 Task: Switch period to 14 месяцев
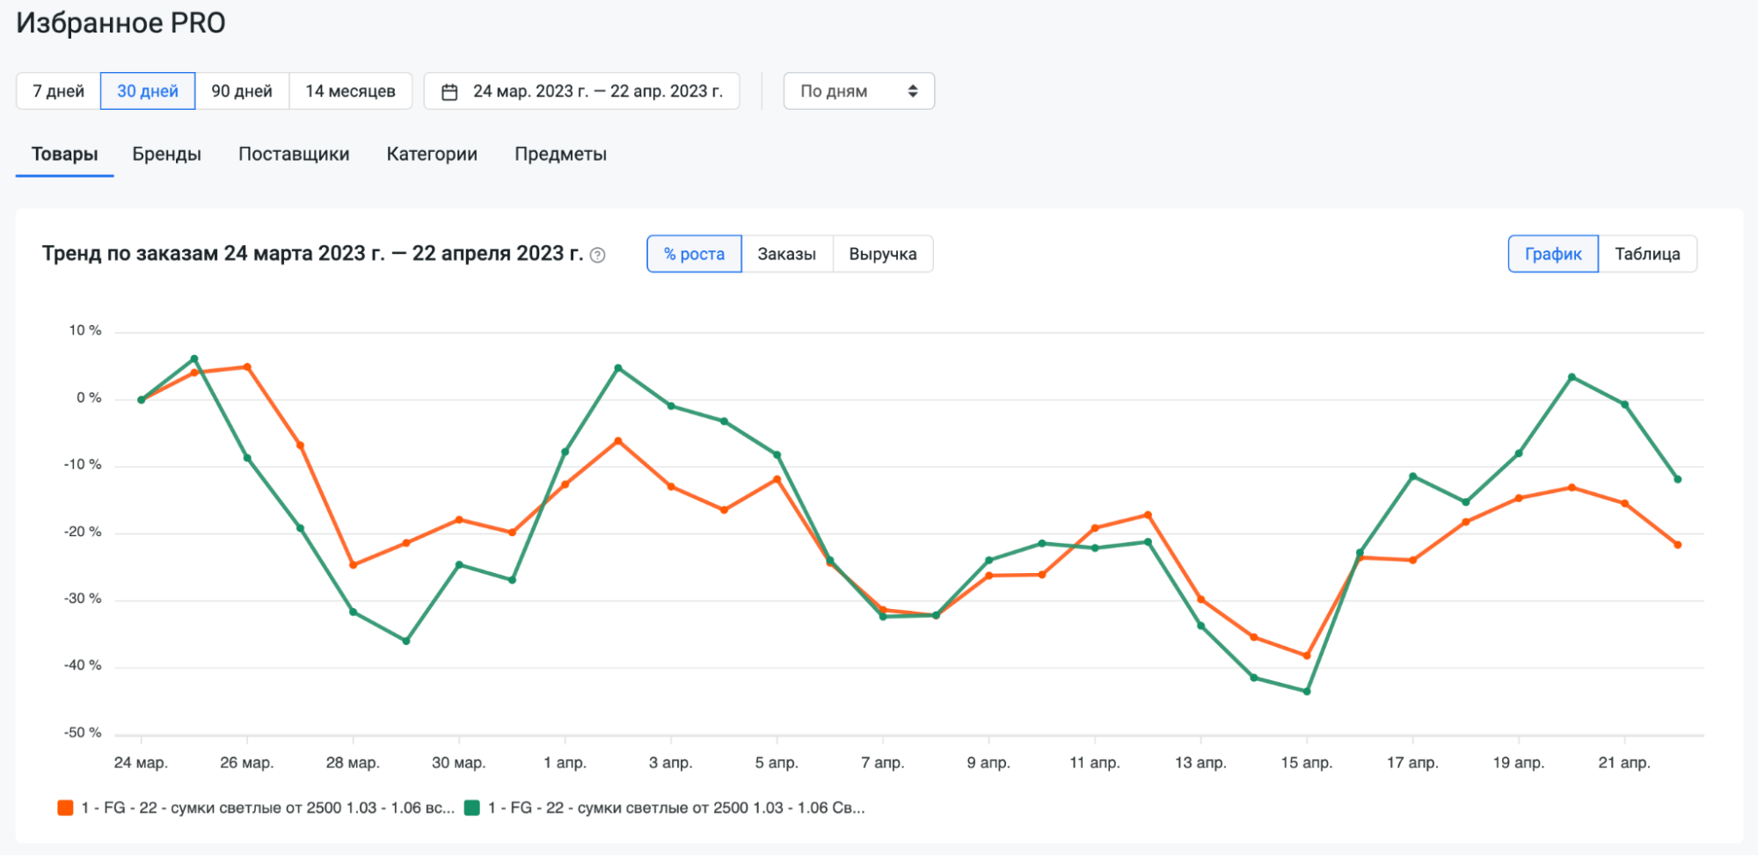click(x=350, y=91)
